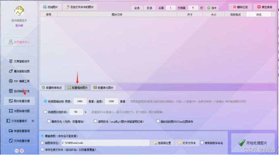This screenshot has height=155, width=279.
Task: Switch to 批量缩放图片 tab
Action: [78, 88]
